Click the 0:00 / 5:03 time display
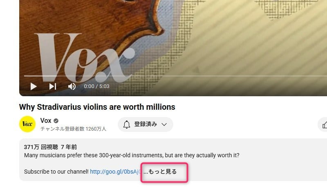Screen dimensions: 327x190 pyautogui.click(x=96, y=86)
